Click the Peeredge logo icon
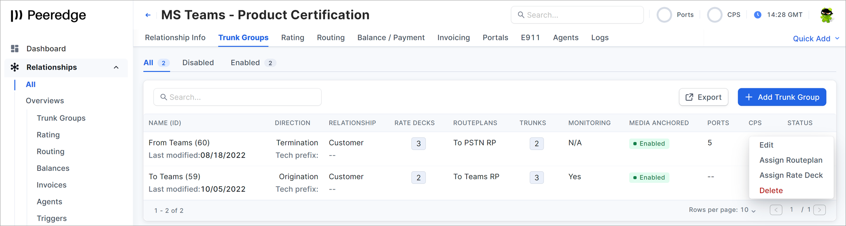This screenshot has height=226, width=846. tap(17, 15)
